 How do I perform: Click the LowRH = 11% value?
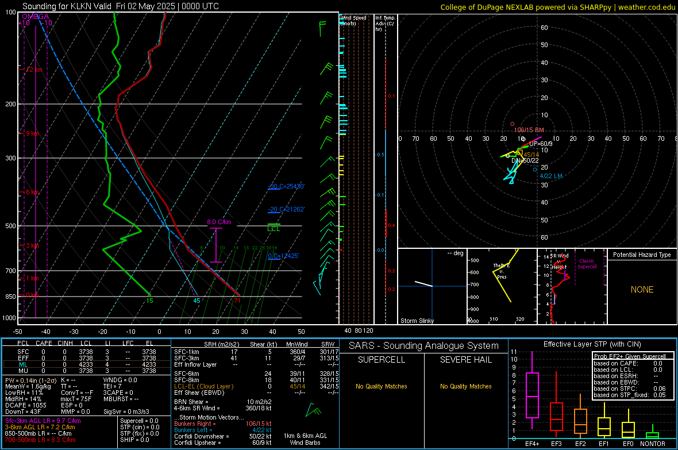24,393
